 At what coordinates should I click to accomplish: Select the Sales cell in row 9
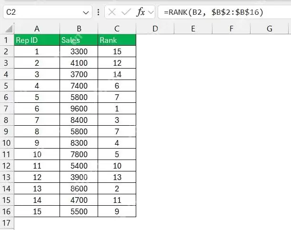coord(79,131)
